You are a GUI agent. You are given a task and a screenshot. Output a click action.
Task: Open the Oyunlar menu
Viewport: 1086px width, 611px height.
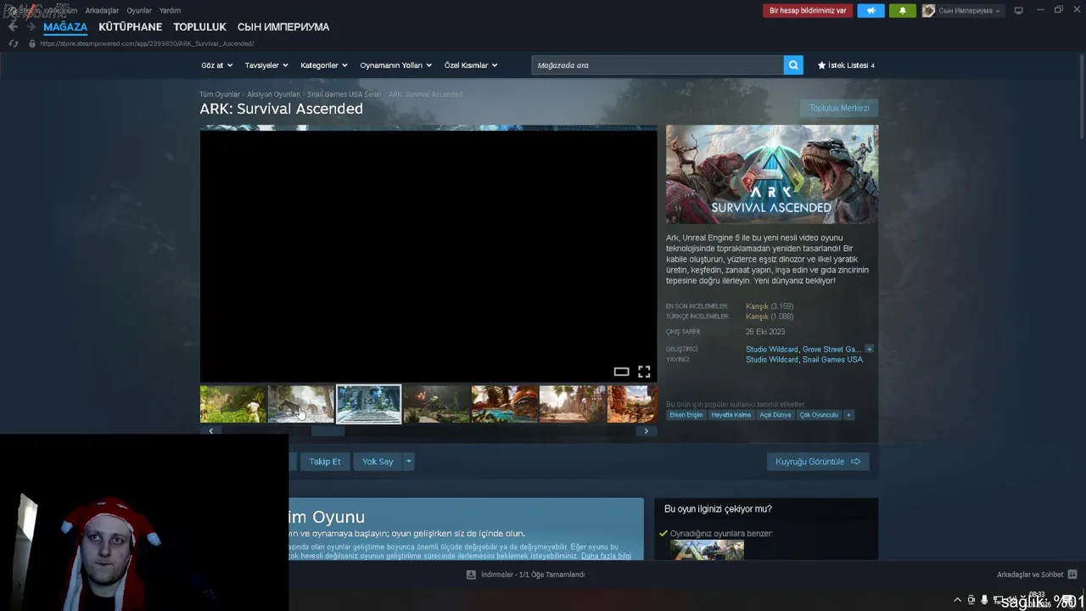point(139,11)
